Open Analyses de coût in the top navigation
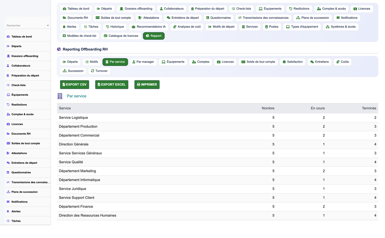Viewport: 385px width, 238px height. (x=187, y=27)
